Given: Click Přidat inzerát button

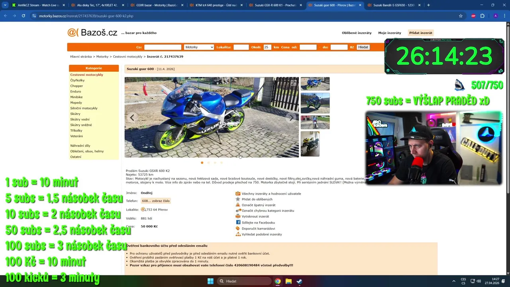Looking at the screenshot, I should tap(420, 33).
